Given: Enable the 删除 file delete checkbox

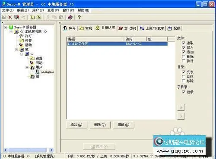Looking at the screenshot, I should tap(184, 56).
